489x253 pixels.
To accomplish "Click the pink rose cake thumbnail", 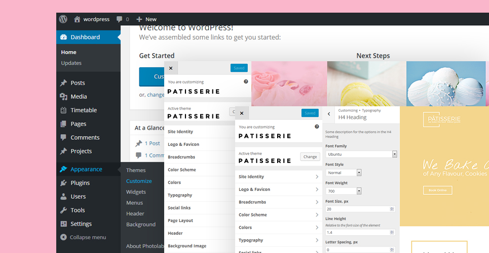I will coord(289,84).
